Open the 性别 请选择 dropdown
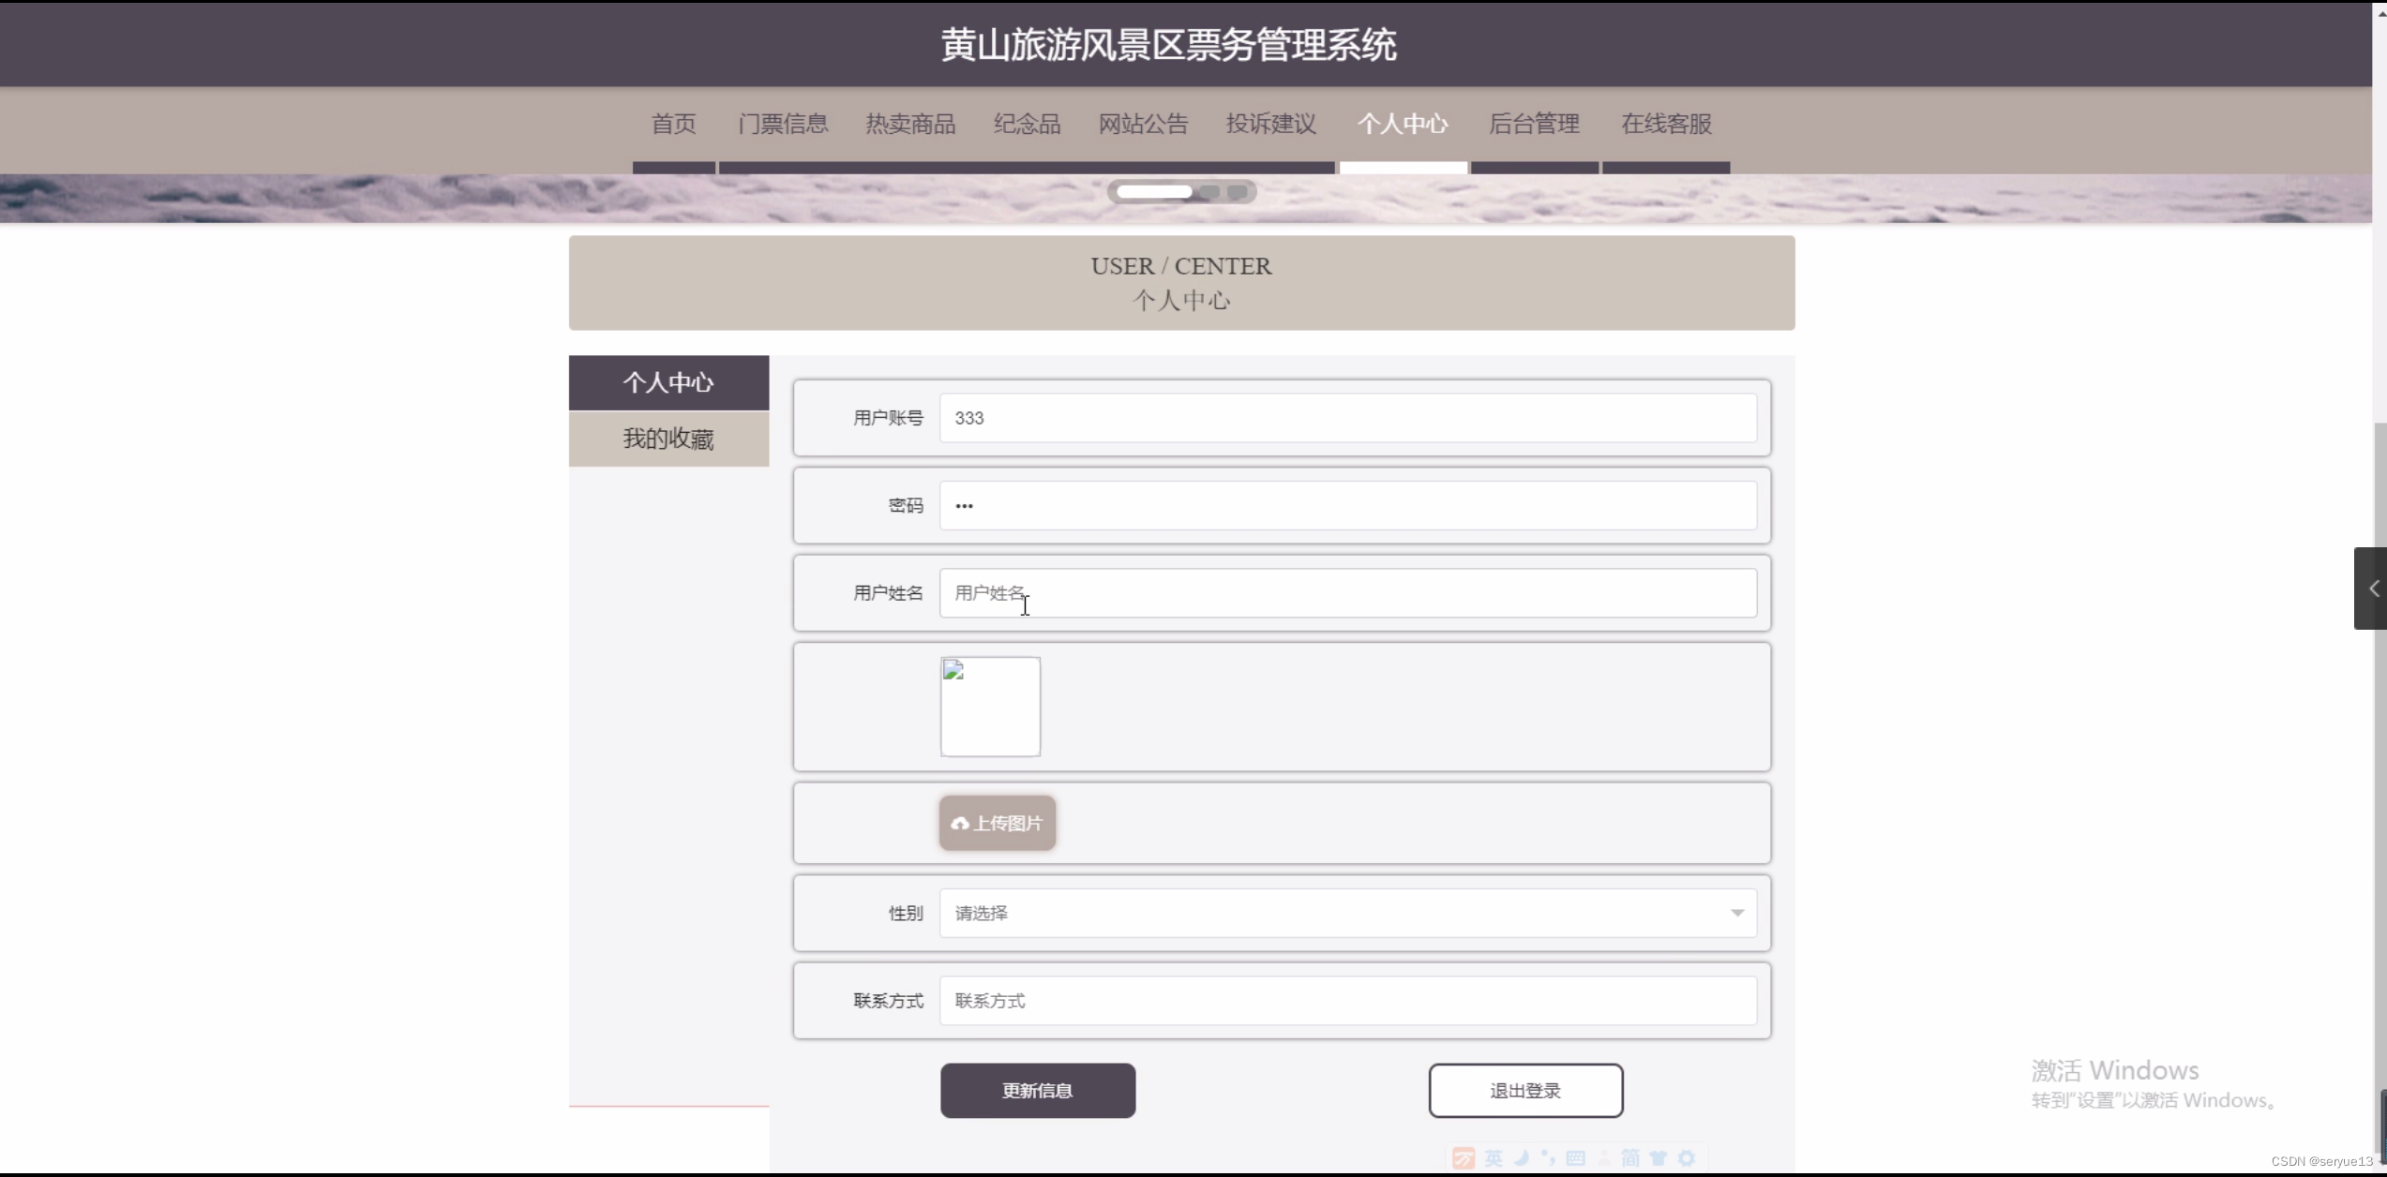Screen dimensions: 2387x1177 1347,912
